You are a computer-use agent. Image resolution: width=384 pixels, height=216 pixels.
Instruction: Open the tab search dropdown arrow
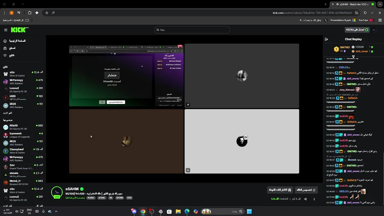coord(380,4)
